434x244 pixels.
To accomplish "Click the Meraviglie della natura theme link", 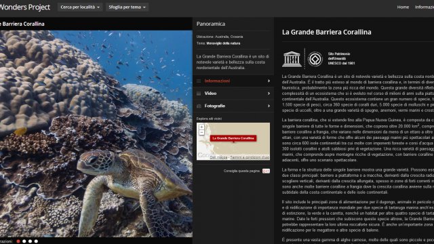I will pyautogui.click(x=223, y=43).
